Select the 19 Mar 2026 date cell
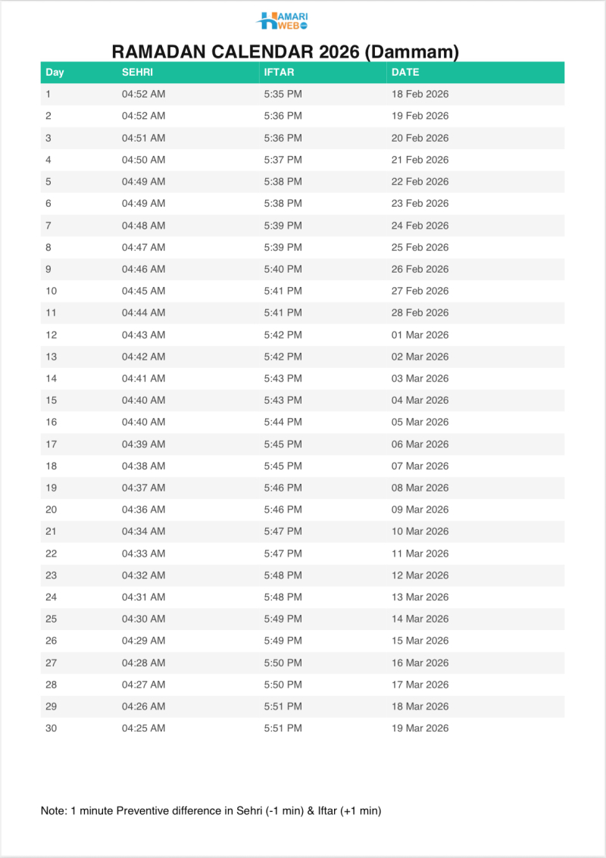 (420, 729)
